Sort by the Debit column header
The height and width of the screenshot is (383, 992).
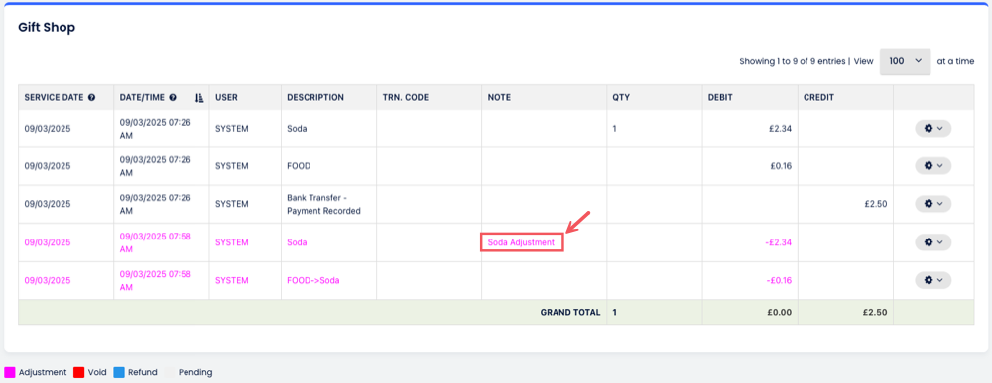pyautogui.click(x=721, y=98)
